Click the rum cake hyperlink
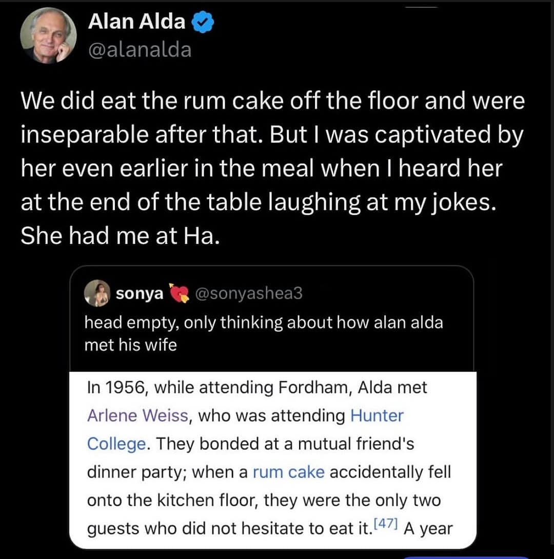 (288, 472)
